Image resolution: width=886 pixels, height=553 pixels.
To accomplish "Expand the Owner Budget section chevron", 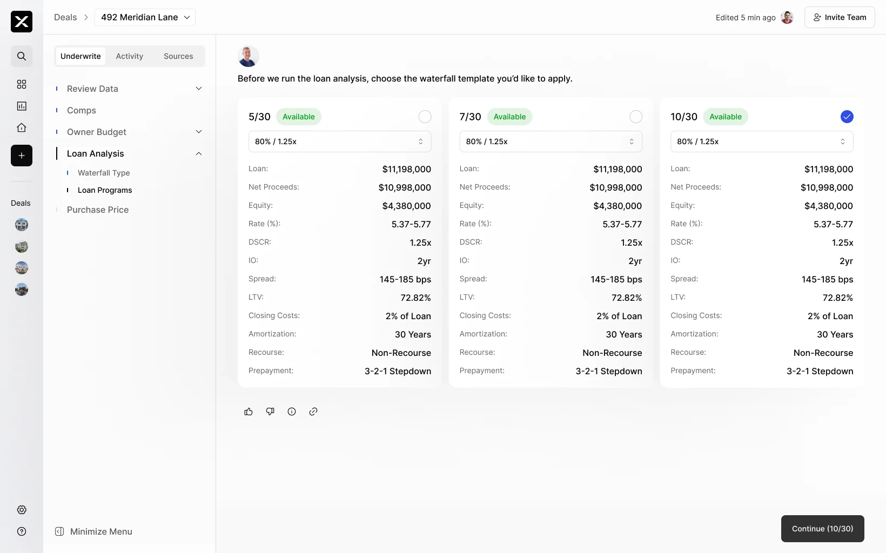I will coord(199,132).
